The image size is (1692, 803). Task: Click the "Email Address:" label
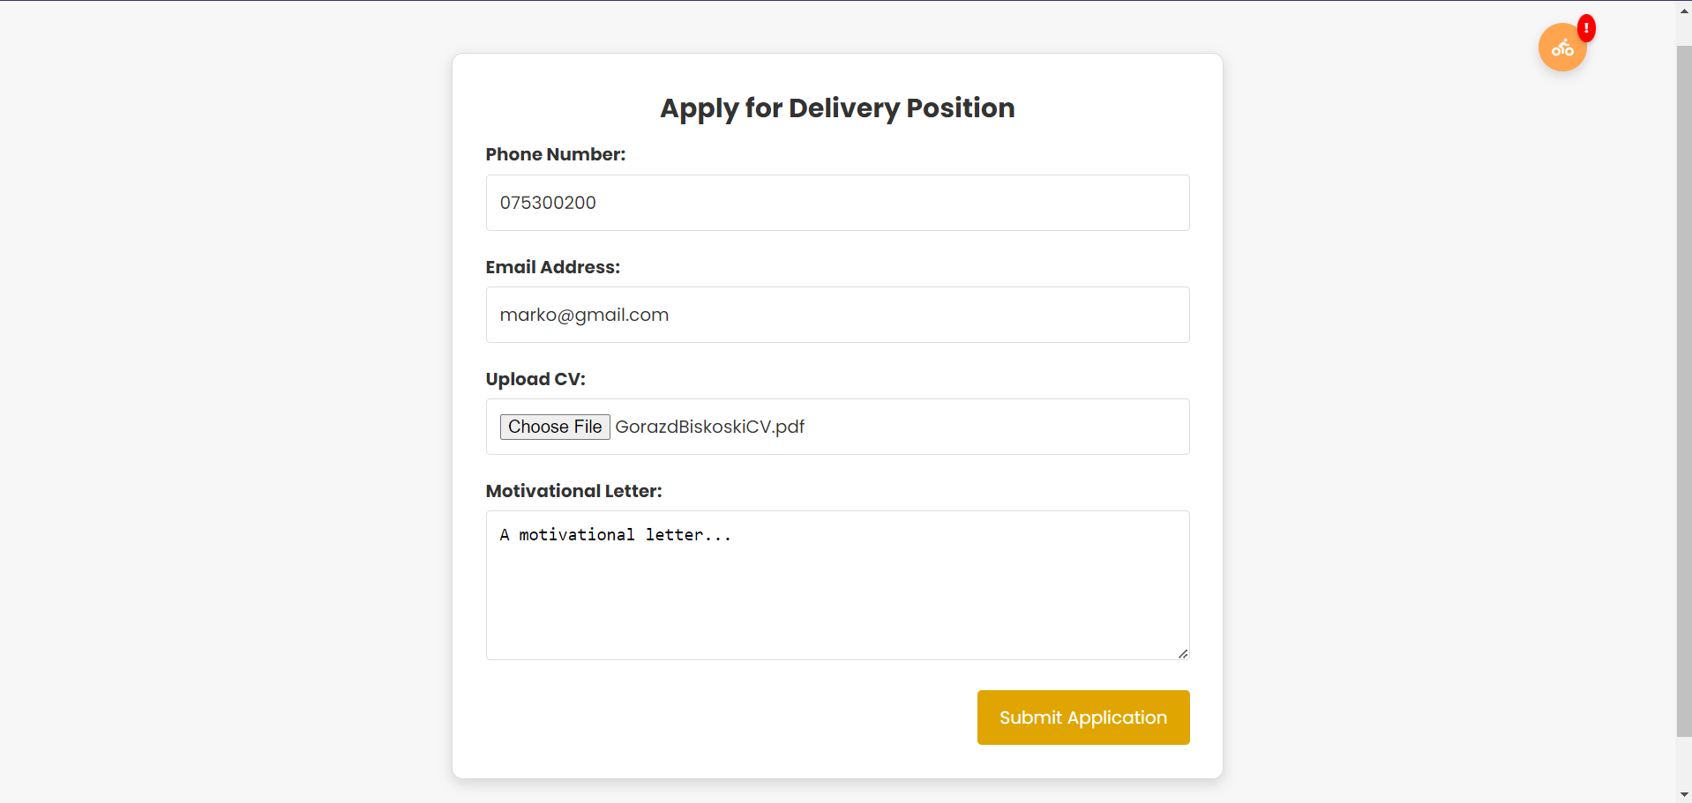click(x=552, y=267)
